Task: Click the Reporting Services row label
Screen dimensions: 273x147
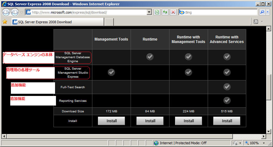Action: pos(73,101)
